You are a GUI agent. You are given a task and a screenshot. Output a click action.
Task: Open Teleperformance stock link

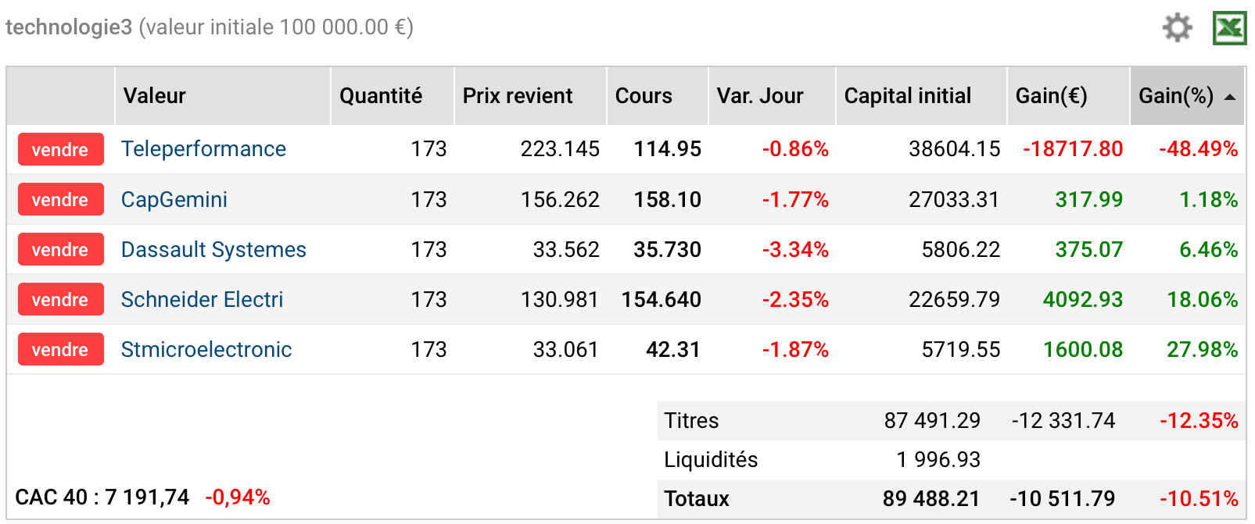click(203, 149)
